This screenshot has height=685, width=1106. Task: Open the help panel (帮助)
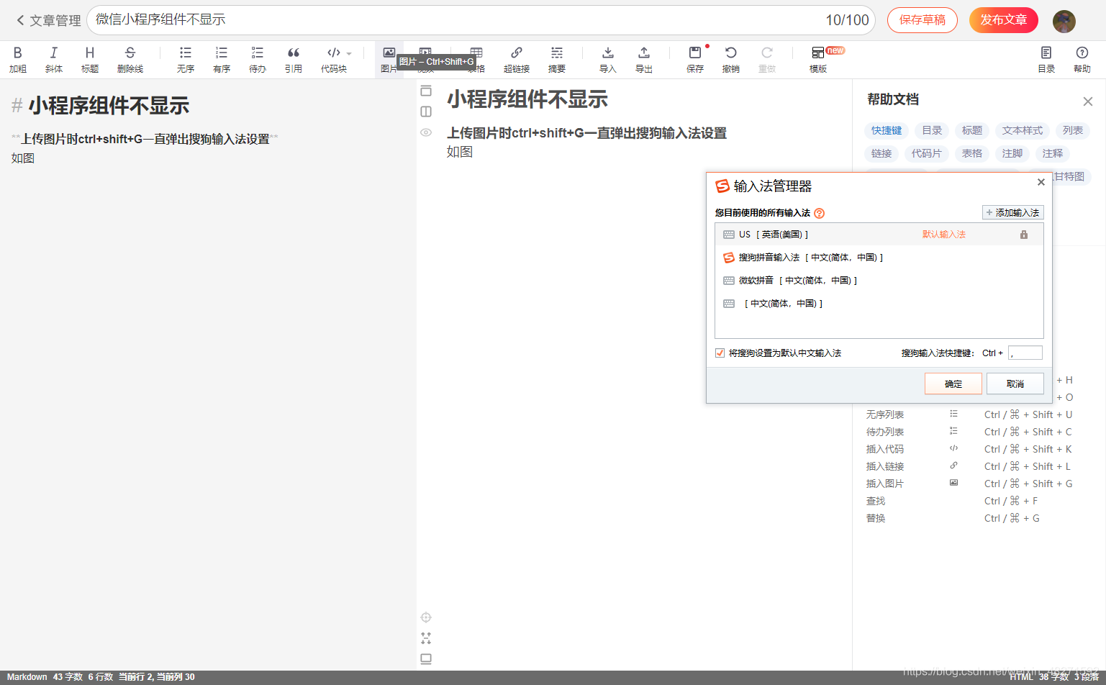click(1082, 59)
